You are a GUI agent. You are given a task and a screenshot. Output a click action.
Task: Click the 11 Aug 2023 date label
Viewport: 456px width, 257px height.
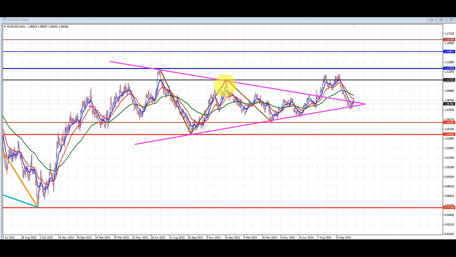pos(177,237)
